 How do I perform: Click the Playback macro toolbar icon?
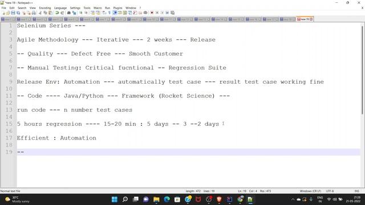[x=162, y=13]
